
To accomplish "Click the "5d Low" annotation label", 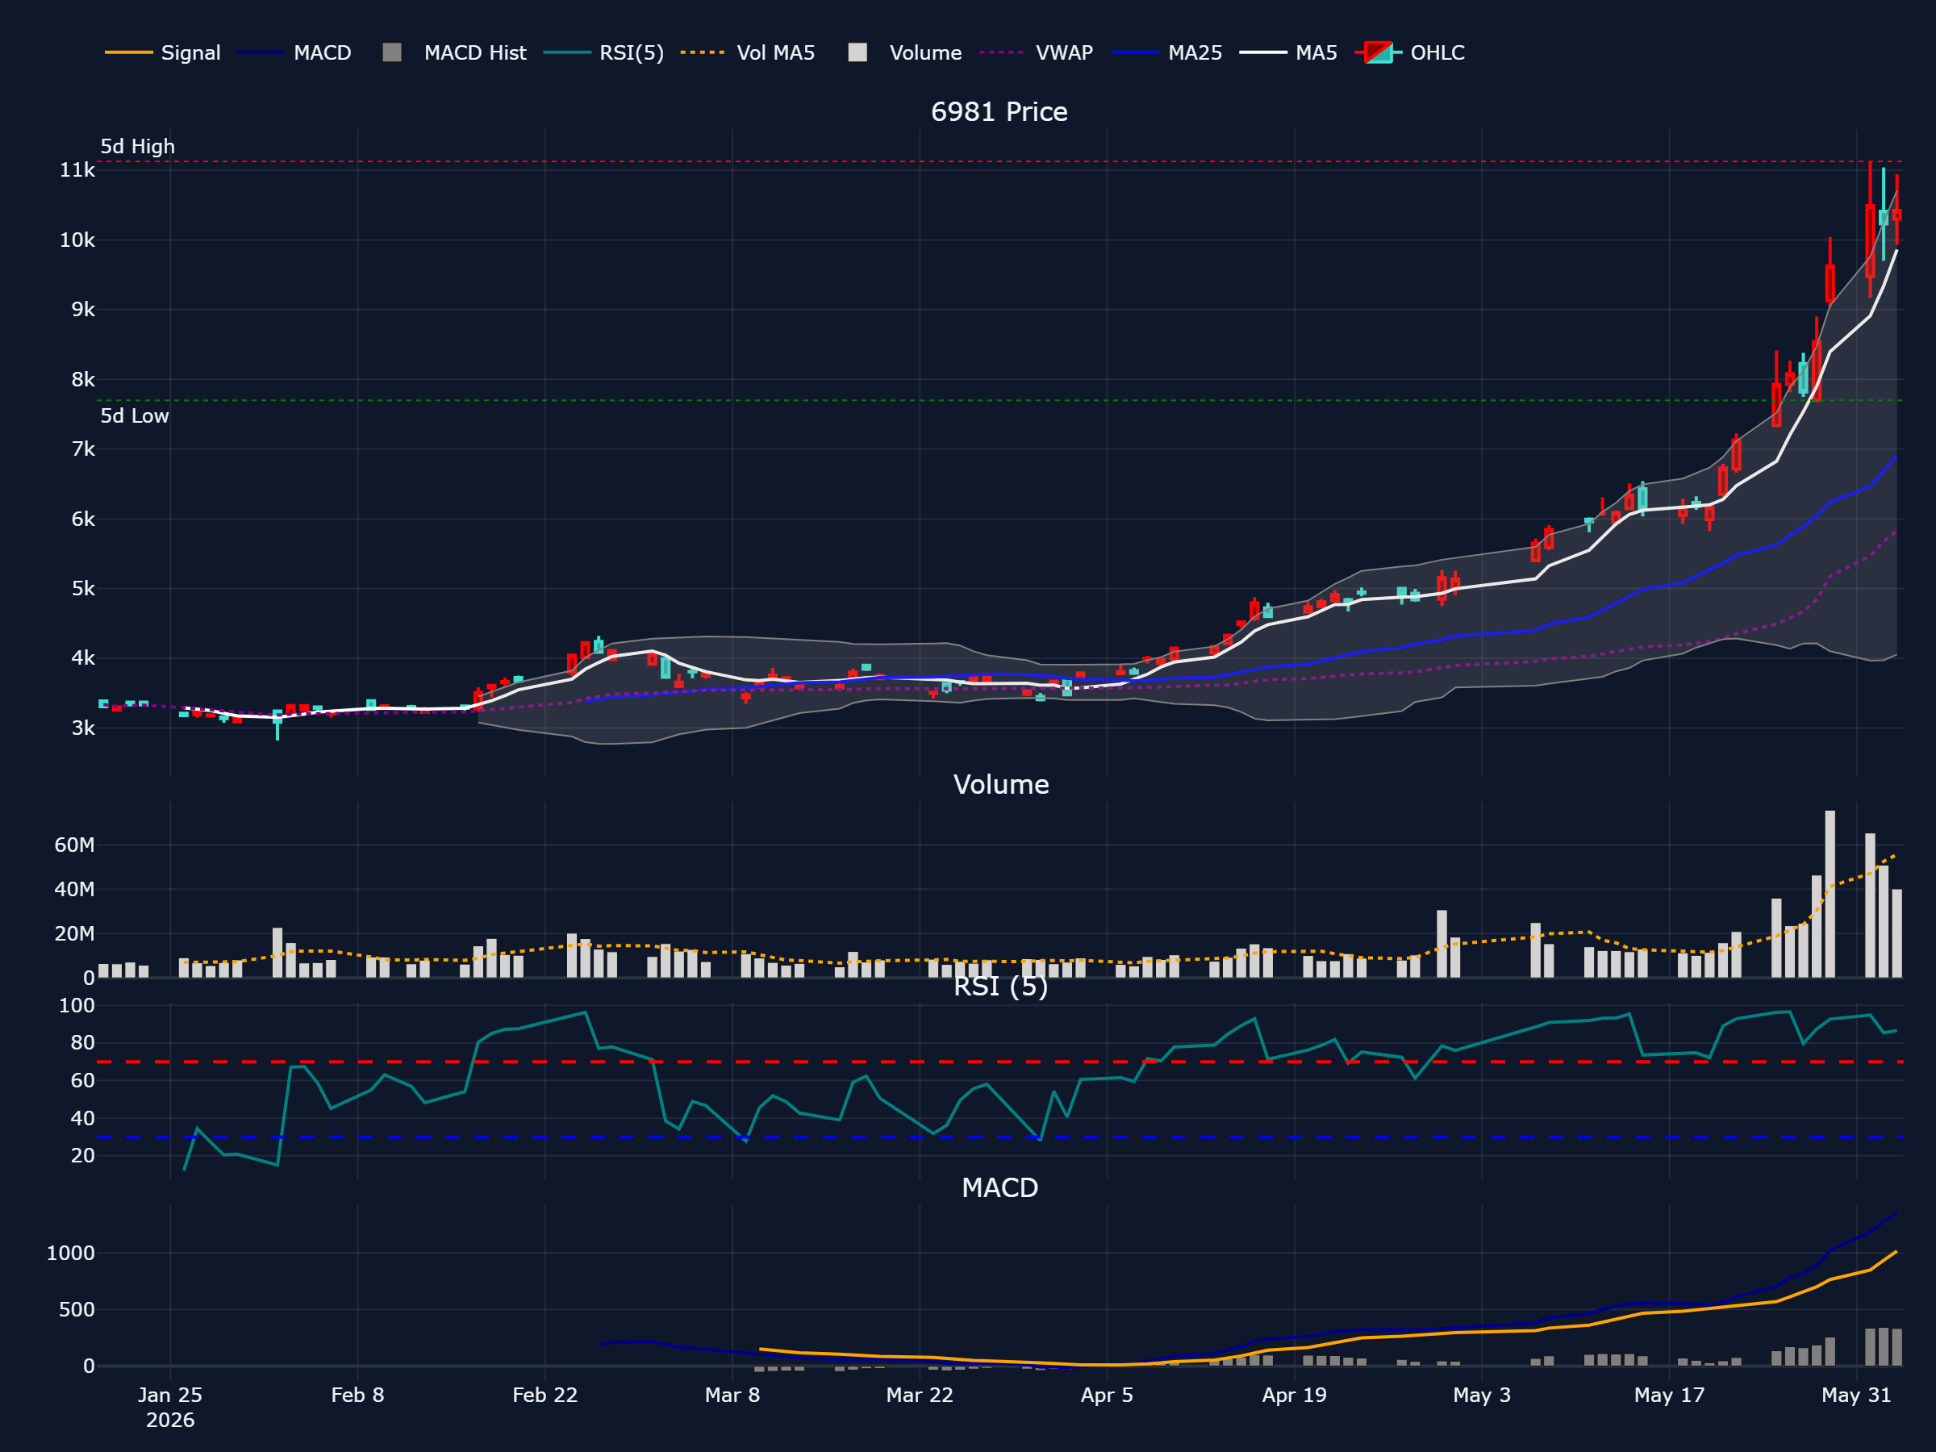I will pyautogui.click(x=134, y=415).
